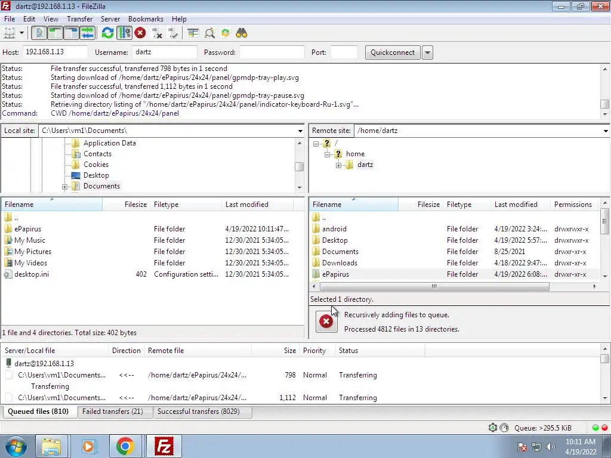Open the Edit menu
This screenshot has width=611, height=458.
[29, 18]
